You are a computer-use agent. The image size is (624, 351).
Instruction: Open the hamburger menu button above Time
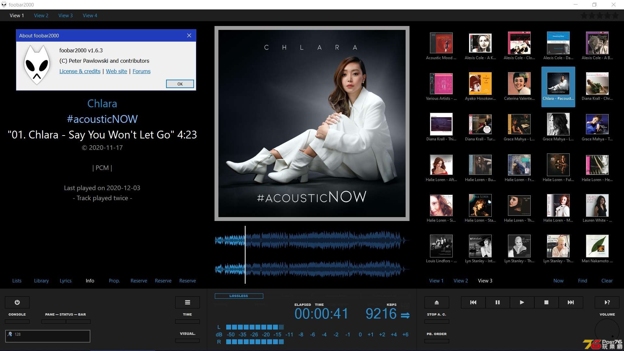point(188,302)
